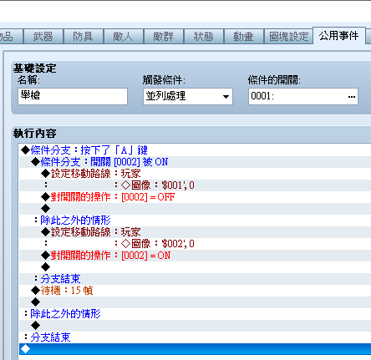The width and height of the screenshot is (371, 360).
Task: Click the 條件的開關 field showing 0001:
Action: [x=303, y=96]
